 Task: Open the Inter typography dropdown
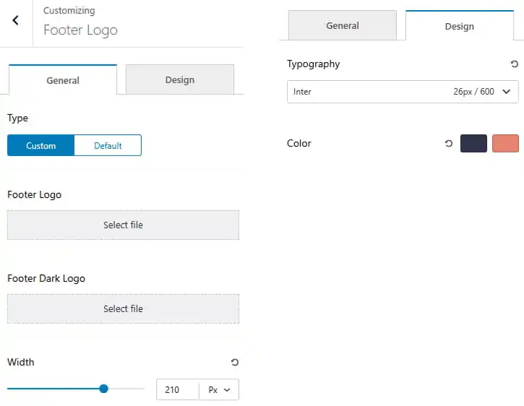tap(403, 92)
